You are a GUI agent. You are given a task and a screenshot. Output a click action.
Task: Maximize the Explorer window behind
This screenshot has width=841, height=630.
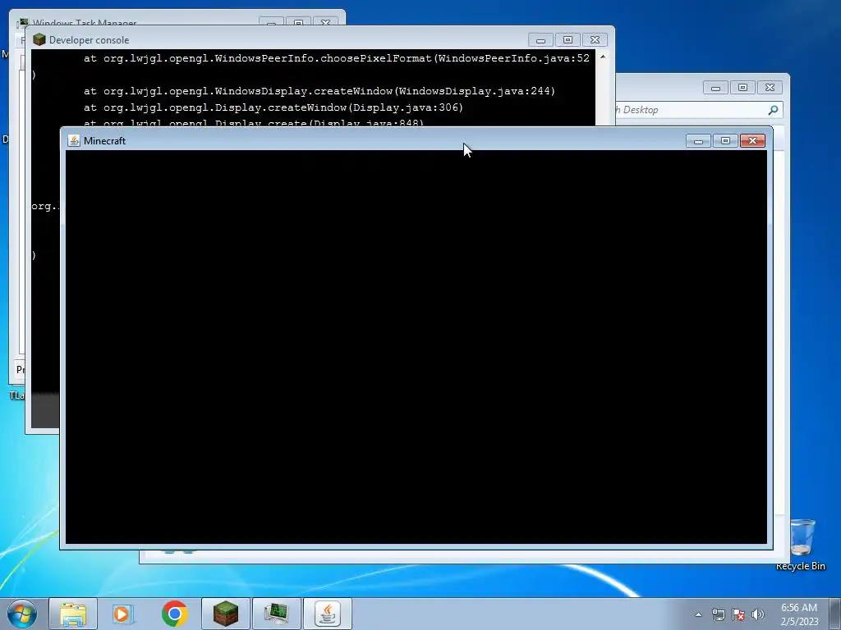tap(742, 87)
